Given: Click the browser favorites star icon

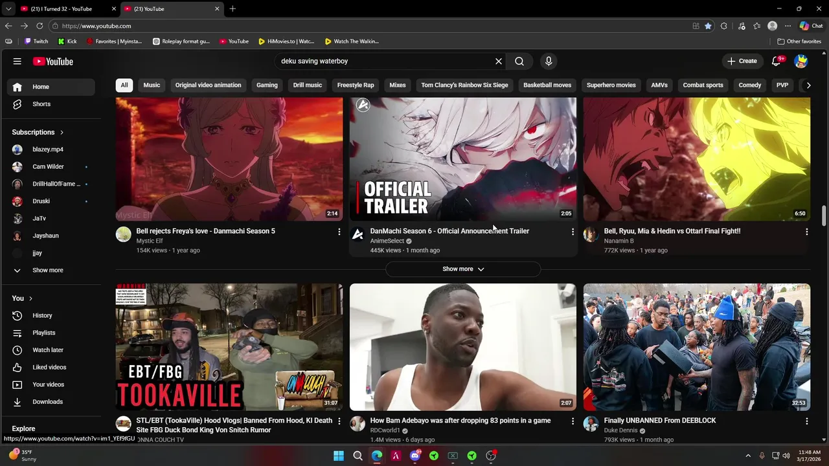Looking at the screenshot, I should coord(708,26).
